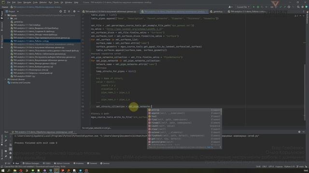Switch to the rightmost editor tab
The height and width of the screenshot is (173, 309).
click(247, 12)
